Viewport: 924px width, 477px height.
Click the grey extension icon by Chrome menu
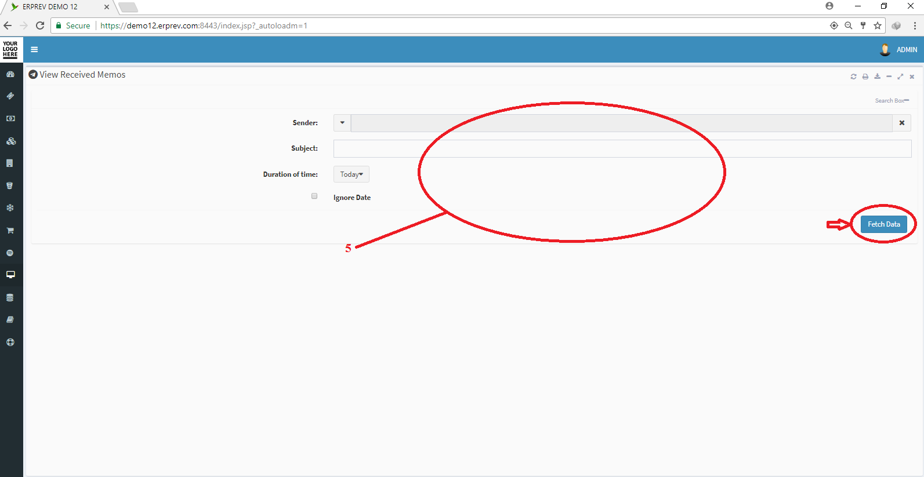tap(897, 26)
